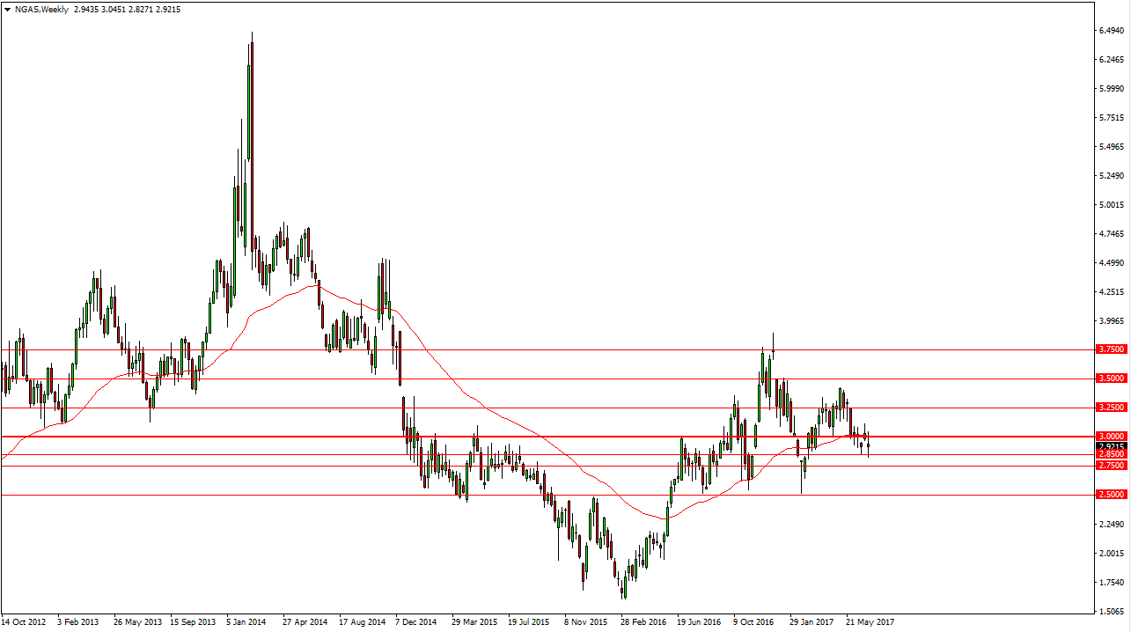The image size is (1131, 632).
Task: Click the 28 Feb 2016 date label
Action: (643, 621)
